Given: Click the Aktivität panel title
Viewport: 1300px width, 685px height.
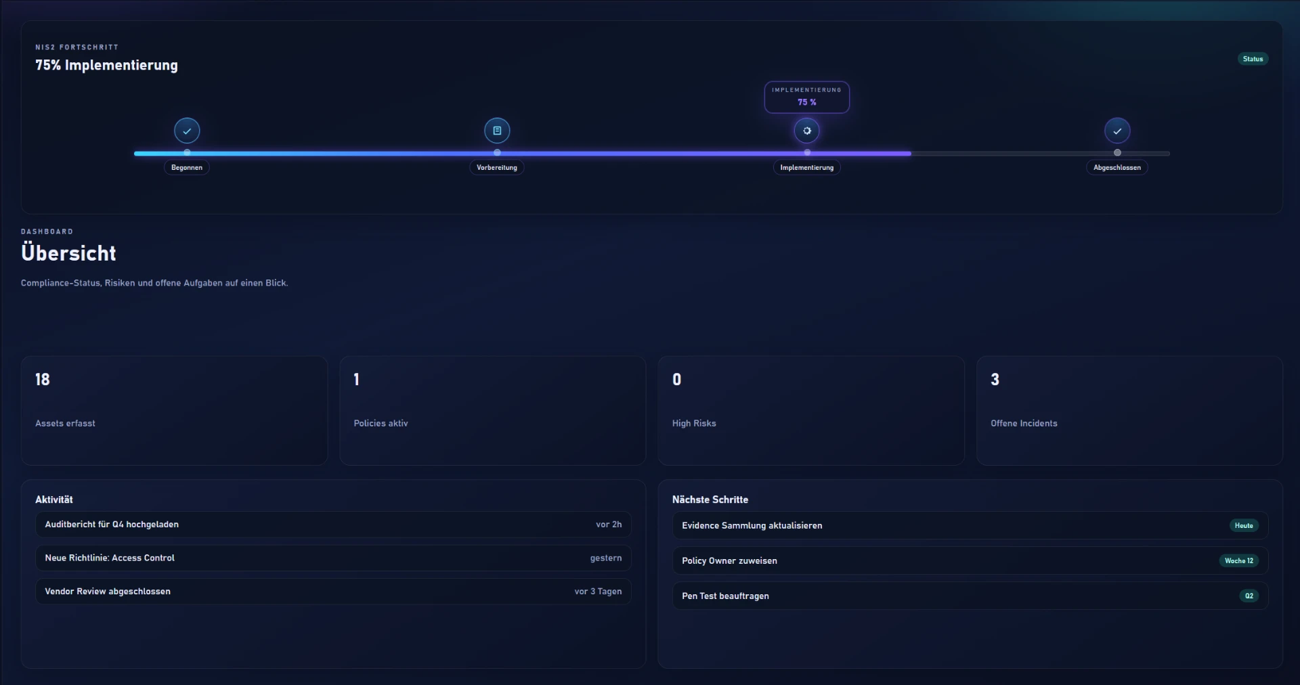Looking at the screenshot, I should click(x=54, y=500).
